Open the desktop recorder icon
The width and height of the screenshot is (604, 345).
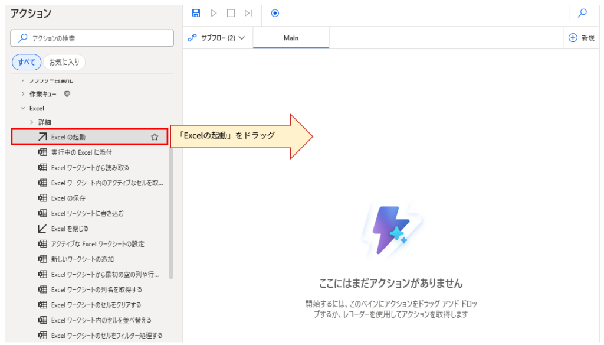click(275, 13)
